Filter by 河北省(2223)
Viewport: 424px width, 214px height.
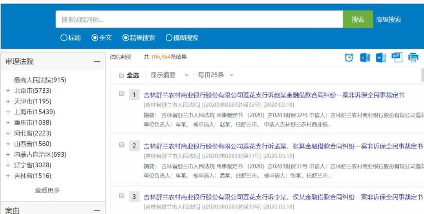(x=33, y=133)
